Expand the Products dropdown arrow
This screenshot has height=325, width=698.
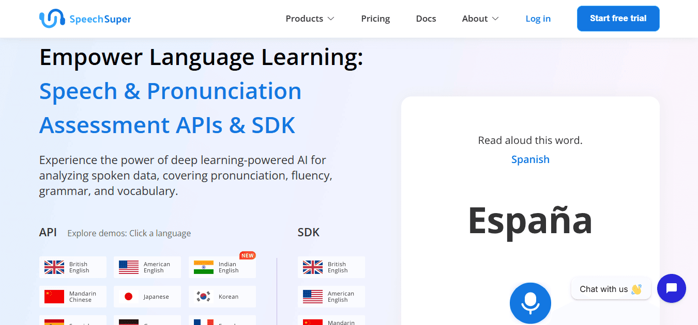331,19
